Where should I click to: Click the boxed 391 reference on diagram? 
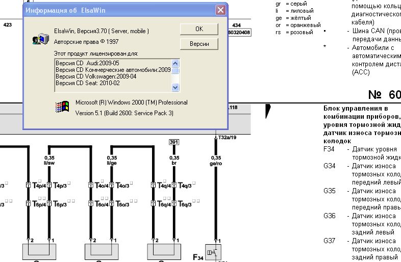(174, 142)
